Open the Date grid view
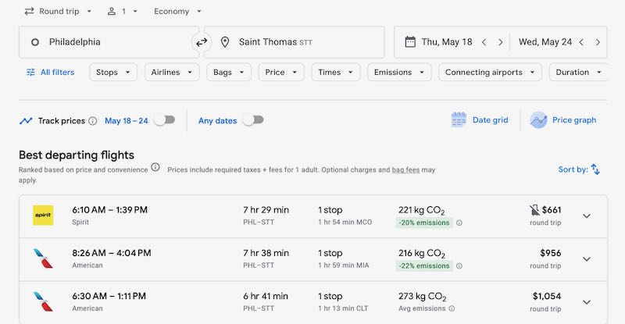This screenshot has height=324, width=625. (x=480, y=120)
